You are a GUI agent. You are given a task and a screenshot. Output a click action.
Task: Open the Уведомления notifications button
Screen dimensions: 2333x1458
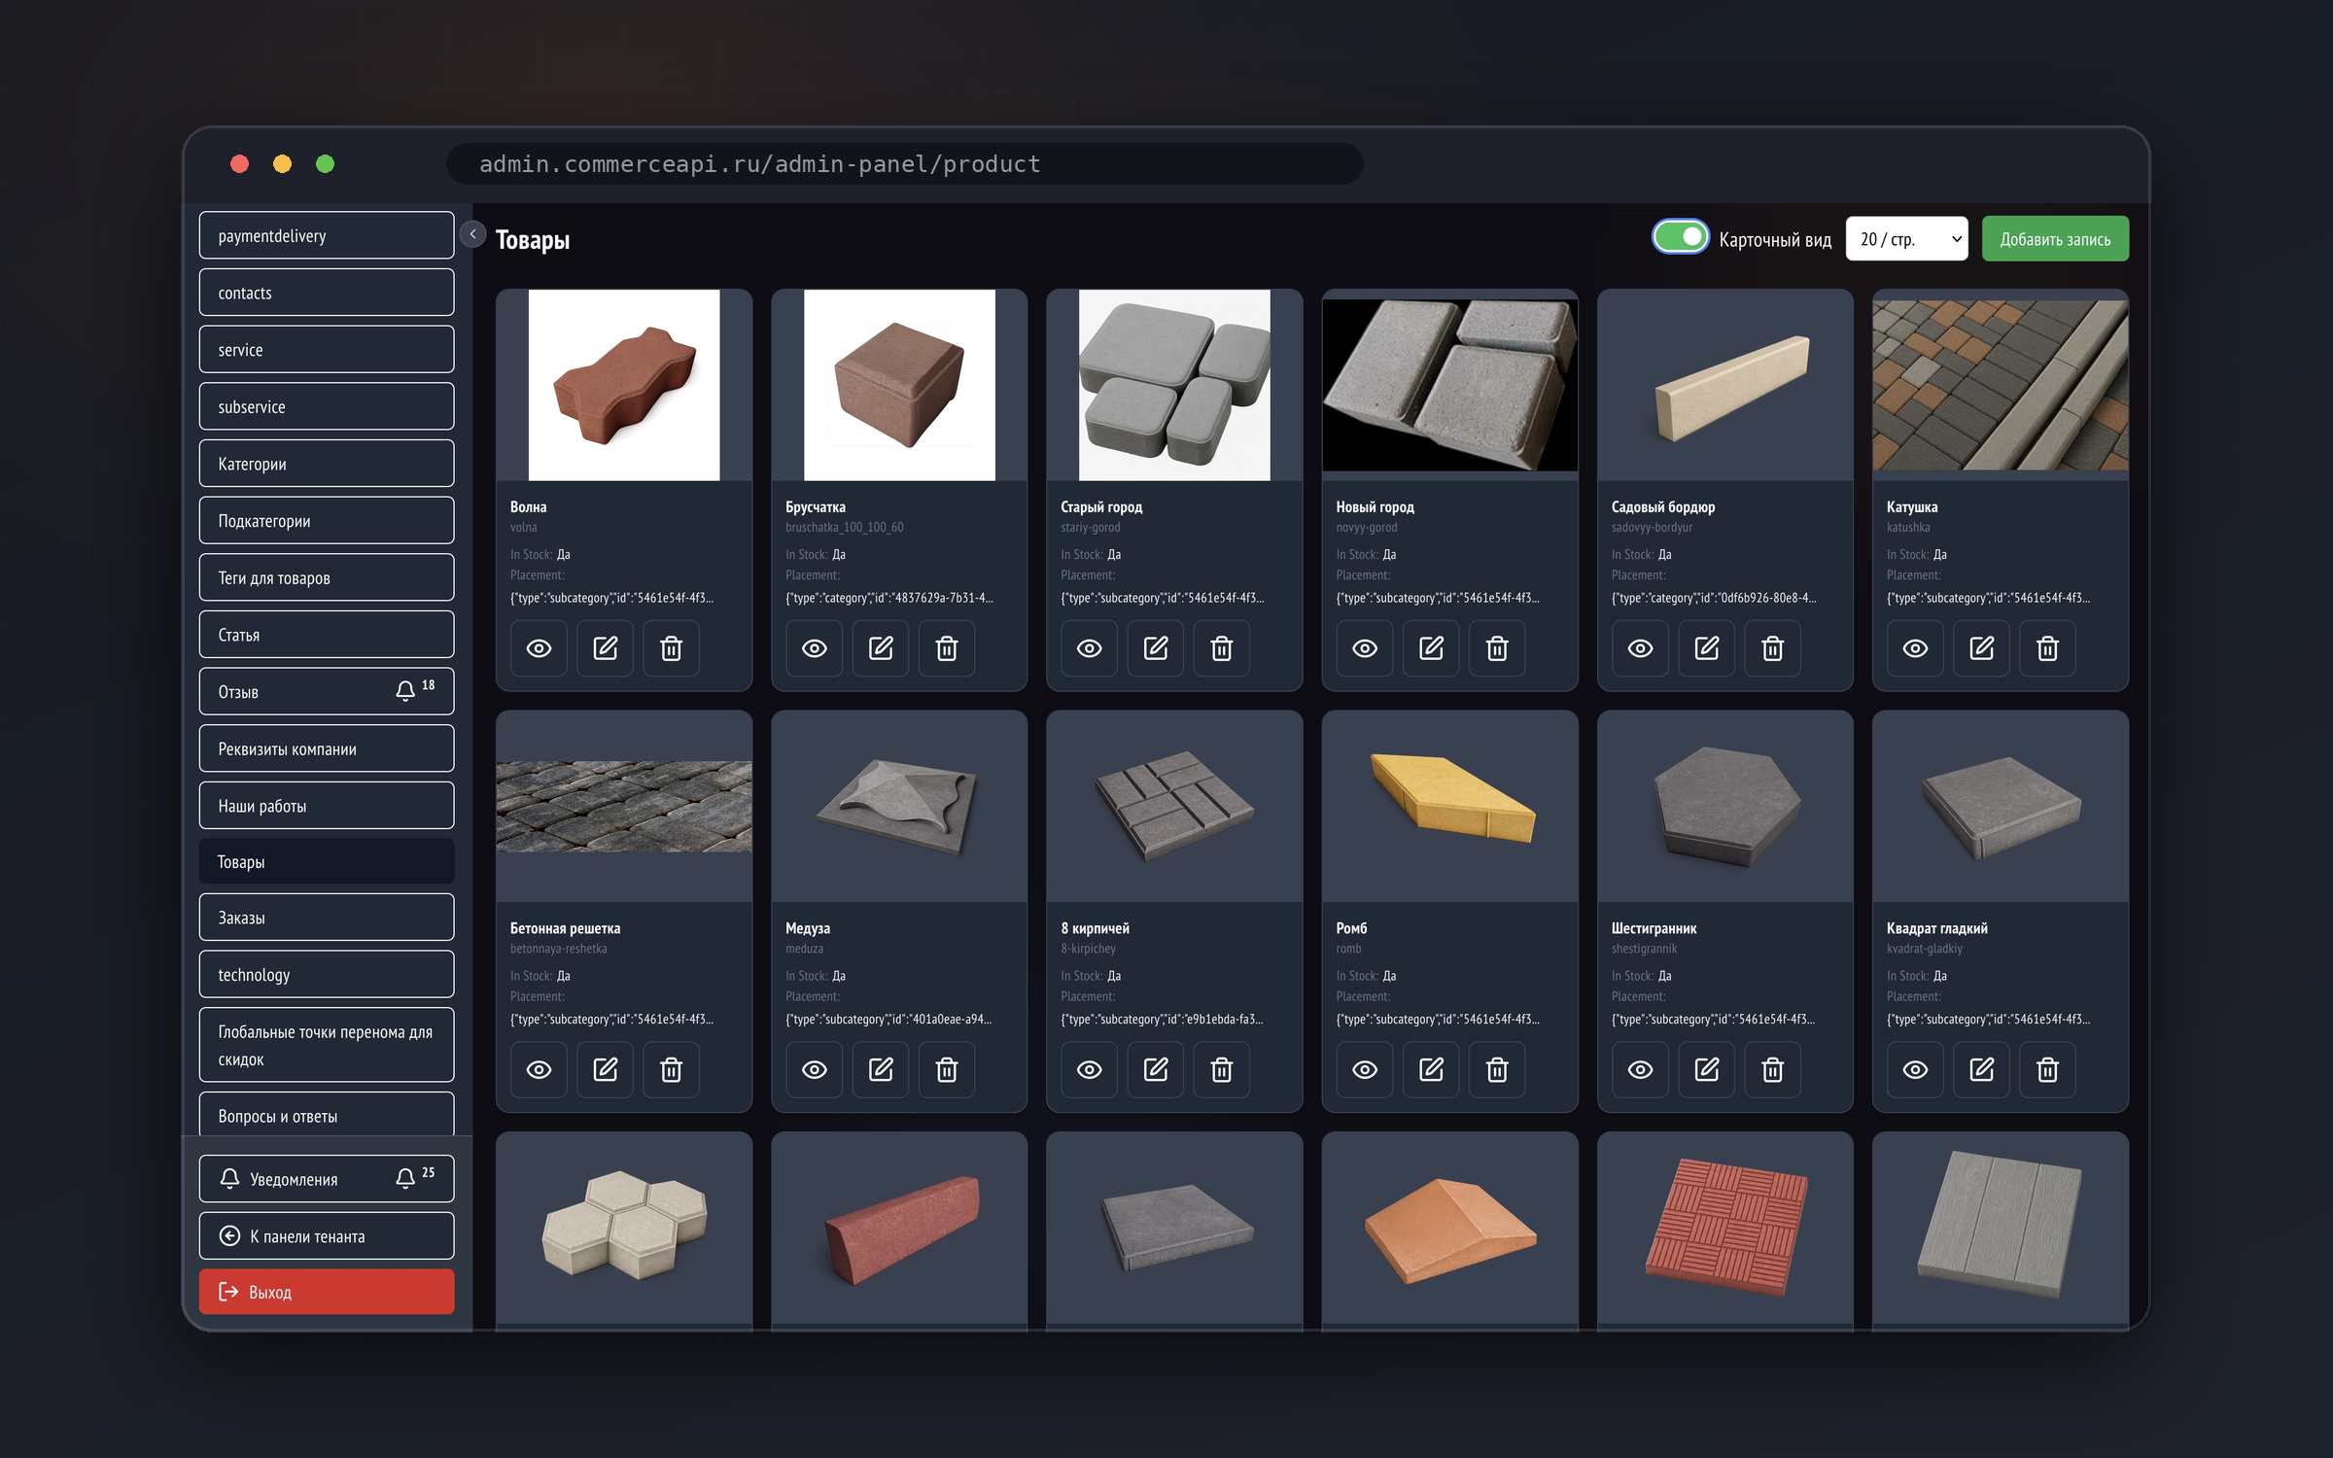tap(327, 1179)
